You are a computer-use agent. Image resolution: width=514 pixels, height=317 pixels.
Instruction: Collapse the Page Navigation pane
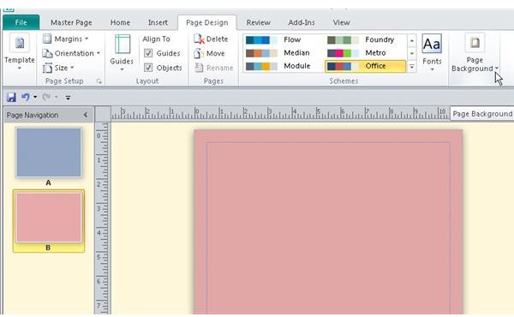(x=86, y=115)
